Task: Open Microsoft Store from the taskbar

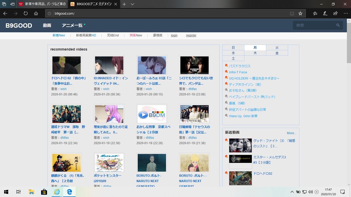Action: 44,192
